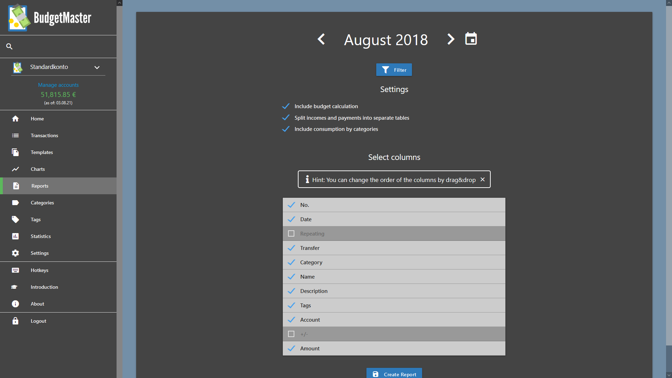Click the Logout padlock icon
Image resolution: width=672 pixels, height=378 pixels.
point(15,321)
